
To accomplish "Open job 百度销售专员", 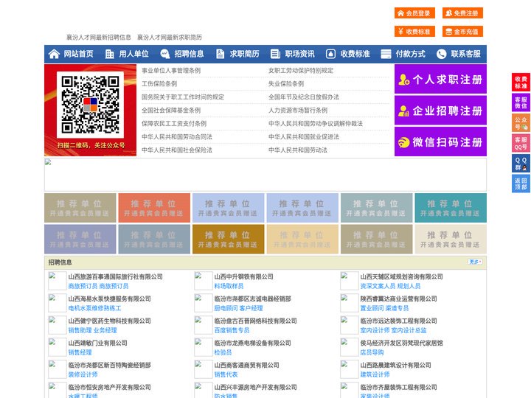I will (x=232, y=330).
